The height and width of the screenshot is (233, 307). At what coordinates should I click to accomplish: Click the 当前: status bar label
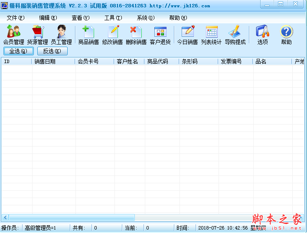131,228
